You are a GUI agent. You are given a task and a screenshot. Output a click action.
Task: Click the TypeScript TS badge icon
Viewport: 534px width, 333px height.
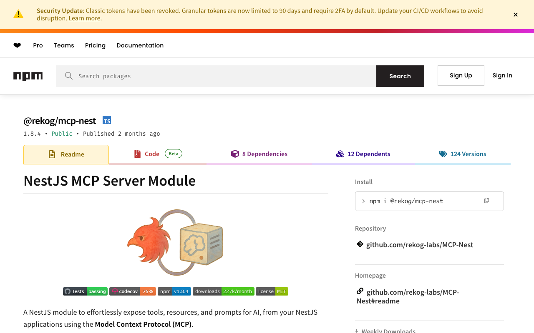(107, 121)
